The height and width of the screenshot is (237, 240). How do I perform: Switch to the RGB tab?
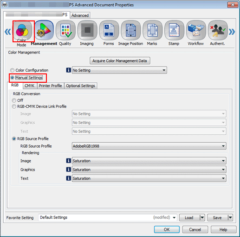tap(15, 85)
